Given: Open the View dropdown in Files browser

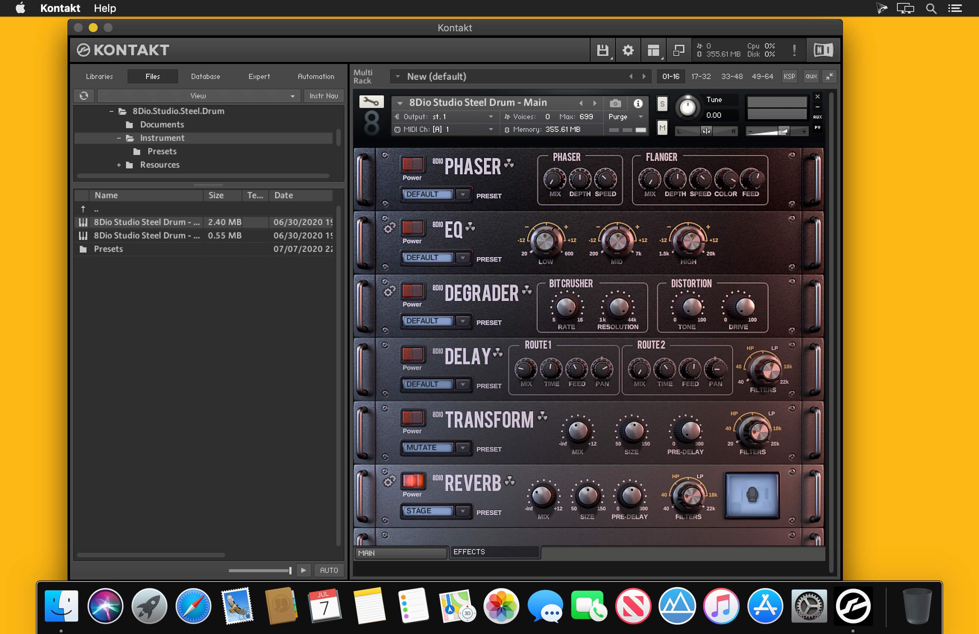Looking at the screenshot, I should (x=199, y=96).
